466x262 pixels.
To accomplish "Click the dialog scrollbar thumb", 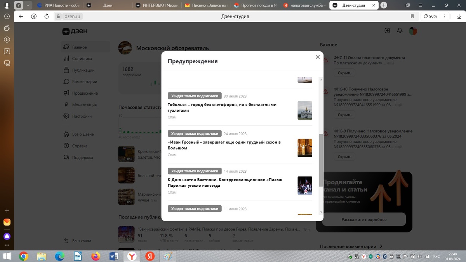I will tap(321, 160).
